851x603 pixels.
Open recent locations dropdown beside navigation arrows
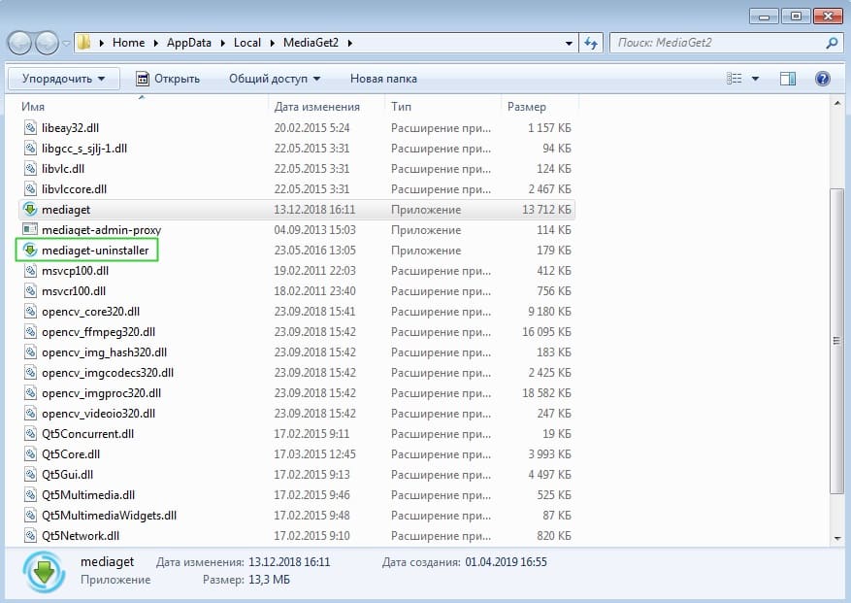click(66, 43)
